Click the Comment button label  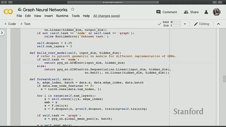tap(169, 12)
